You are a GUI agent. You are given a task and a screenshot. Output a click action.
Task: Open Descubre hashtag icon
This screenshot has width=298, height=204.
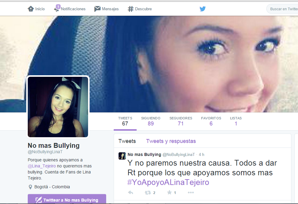point(131,9)
